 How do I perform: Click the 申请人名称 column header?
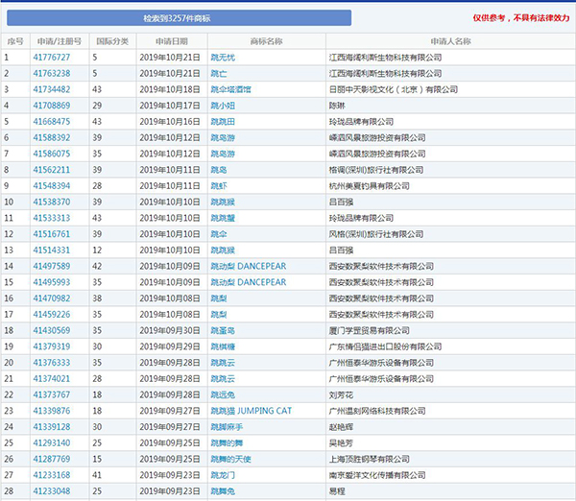point(450,42)
